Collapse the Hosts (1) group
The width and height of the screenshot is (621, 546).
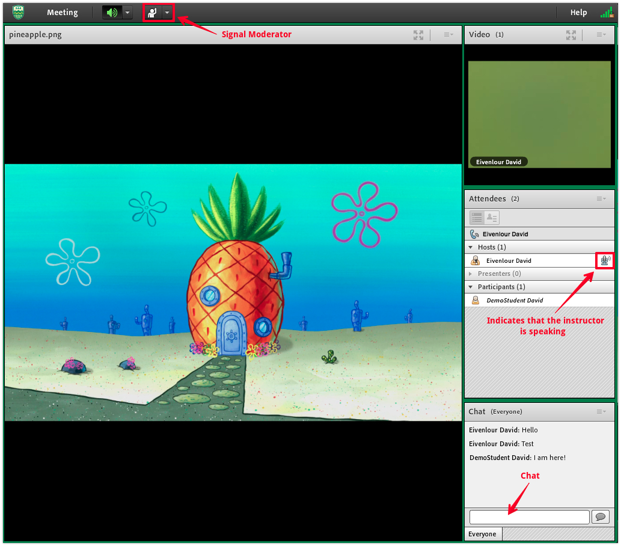point(471,247)
